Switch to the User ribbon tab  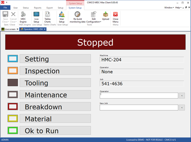click(16, 8)
